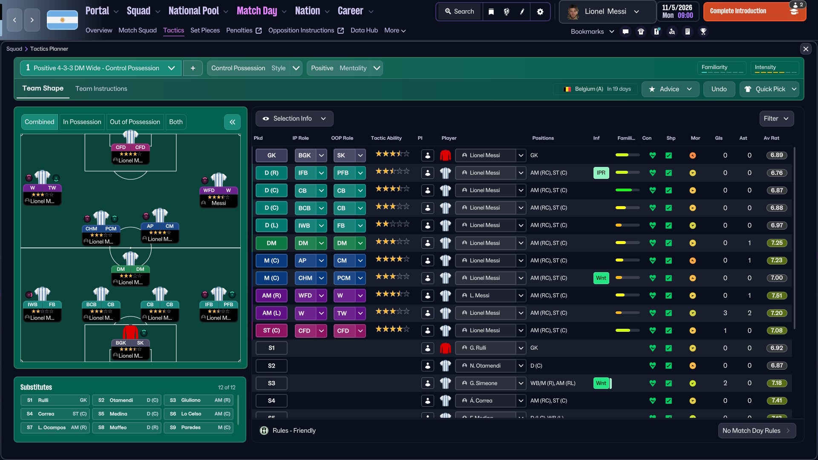The image size is (818, 460).
Task: Open player instructions for GK row
Action: [x=427, y=155]
